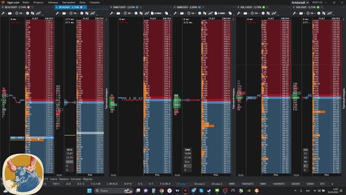Open settings wrench in active BCHUSDT window
This screenshot has width=346, height=195.
point(58,13)
